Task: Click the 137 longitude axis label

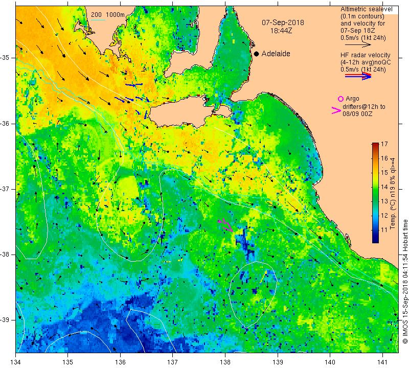Action: click(x=173, y=362)
